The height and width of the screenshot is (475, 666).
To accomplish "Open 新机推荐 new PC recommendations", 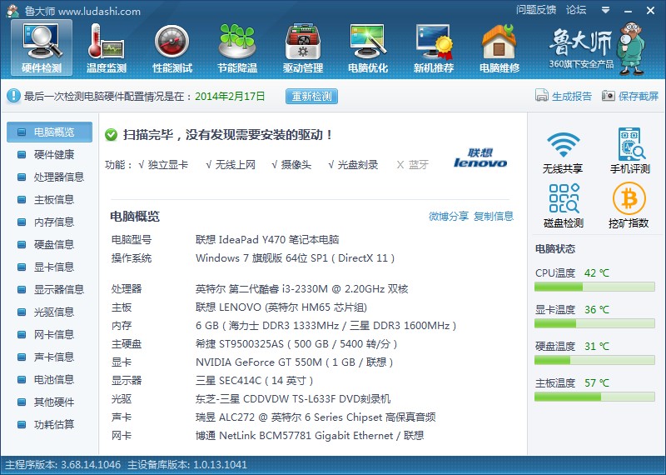I will pos(434,47).
